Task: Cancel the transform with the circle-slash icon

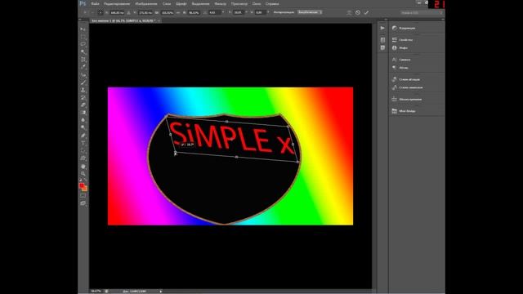Action: 358,13
